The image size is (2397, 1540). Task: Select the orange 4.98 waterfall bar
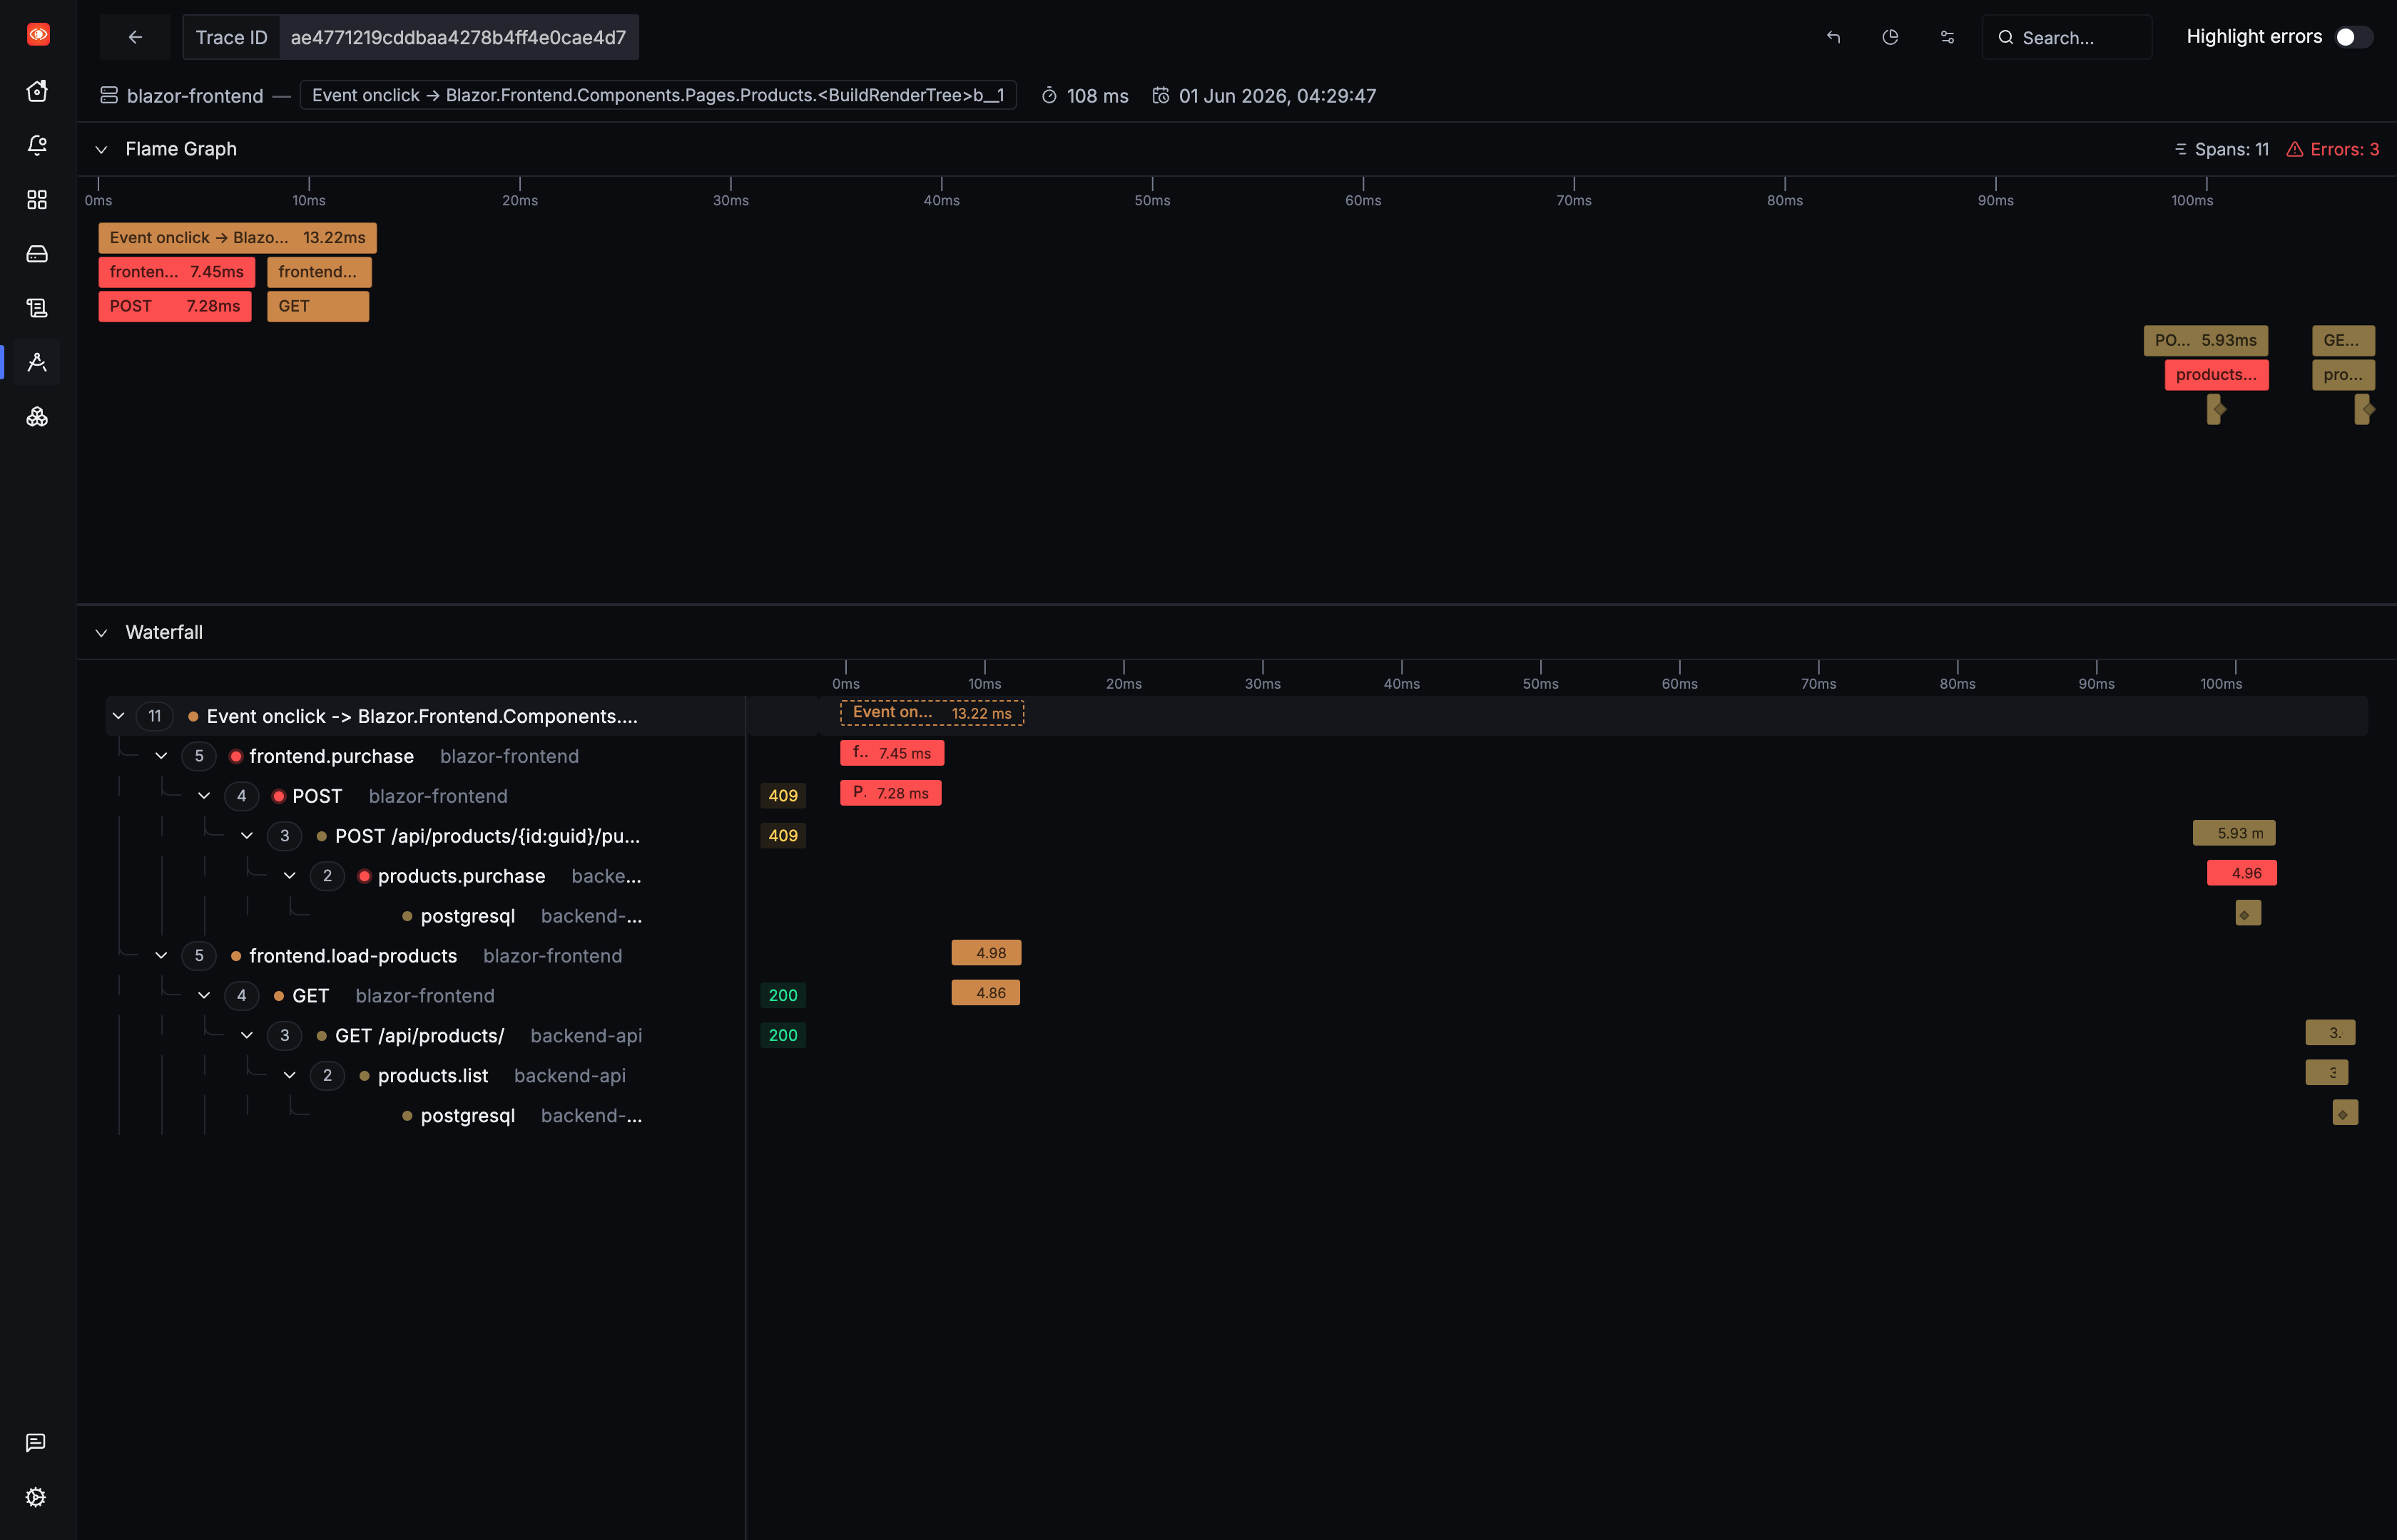[987, 953]
